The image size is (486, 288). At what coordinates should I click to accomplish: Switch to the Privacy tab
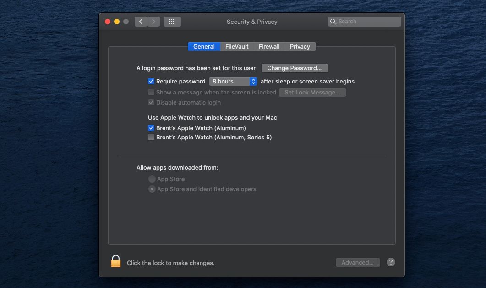pyautogui.click(x=300, y=46)
